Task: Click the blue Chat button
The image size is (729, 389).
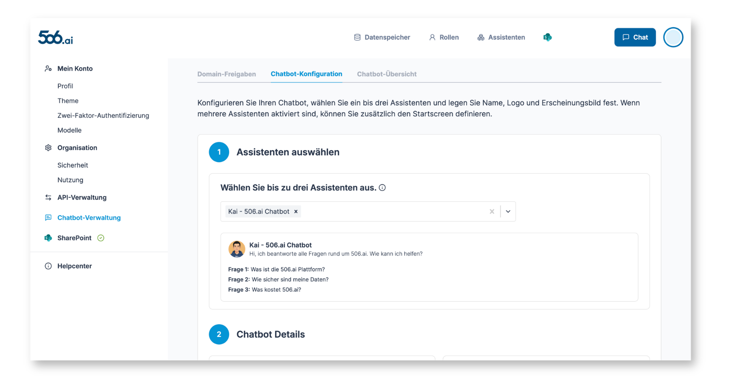Action: 635,37
